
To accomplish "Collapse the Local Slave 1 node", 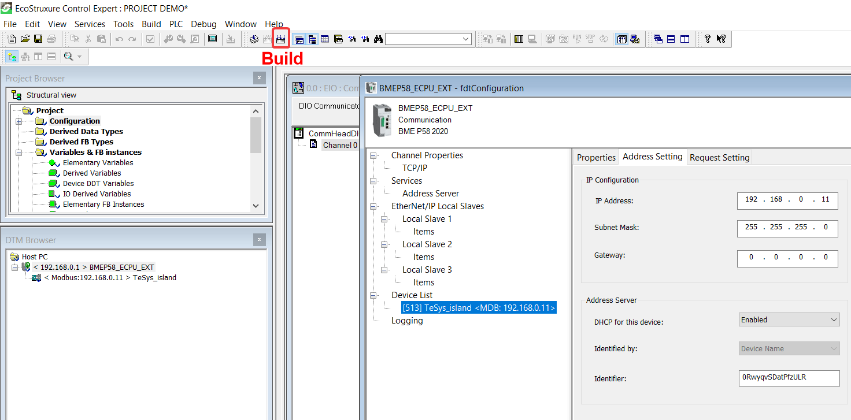I will click(x=385, y=219).
